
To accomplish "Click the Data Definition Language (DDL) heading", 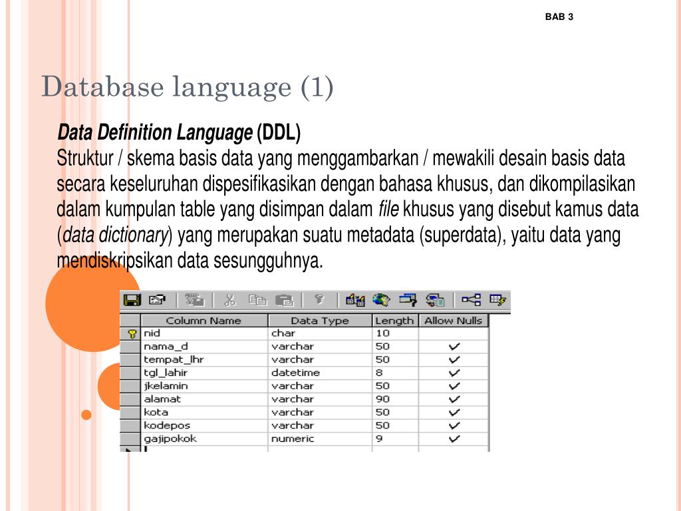I will (x=179, y=132).
